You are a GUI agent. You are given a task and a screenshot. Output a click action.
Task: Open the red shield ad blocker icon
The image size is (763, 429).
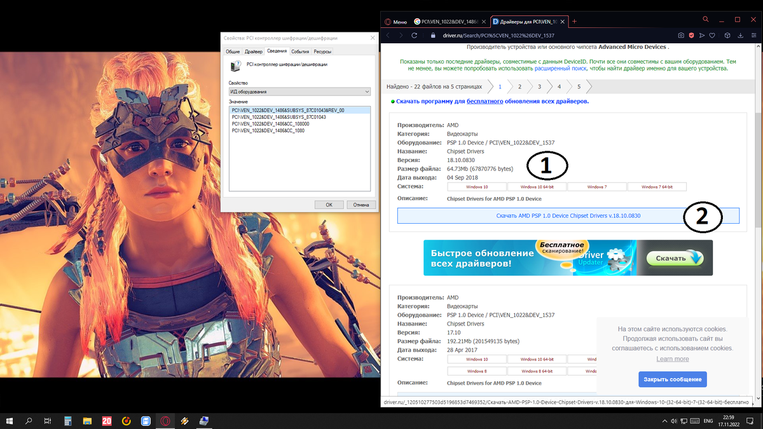coord(692,35)
